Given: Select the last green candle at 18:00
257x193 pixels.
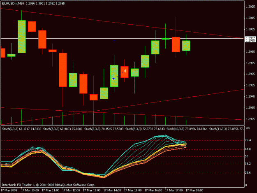Looking at the screenshot, I should click(186, 46).
